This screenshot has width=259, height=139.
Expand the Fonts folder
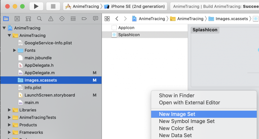tap(14, 50)
